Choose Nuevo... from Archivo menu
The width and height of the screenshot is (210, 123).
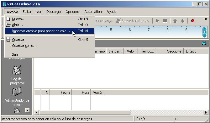(x=50, y=19)
